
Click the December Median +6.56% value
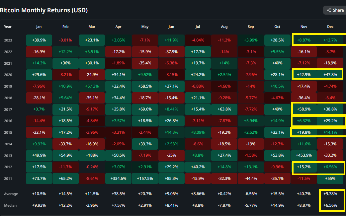[330, 205]
